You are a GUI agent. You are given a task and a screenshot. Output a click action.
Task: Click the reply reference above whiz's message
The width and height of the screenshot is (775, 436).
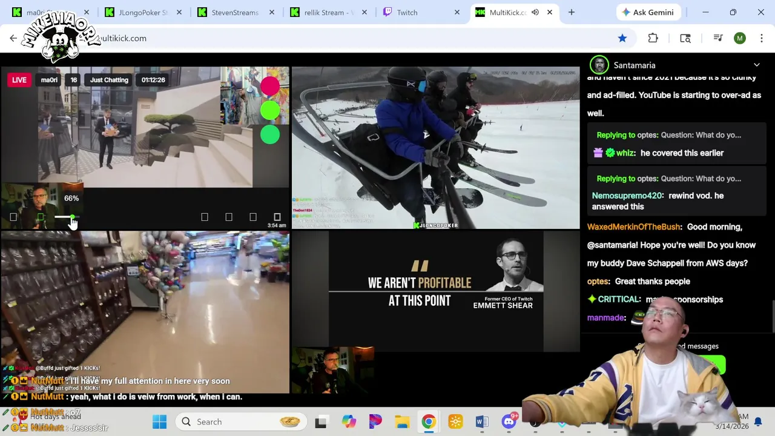pyautogui.click(x=668, y=135)
